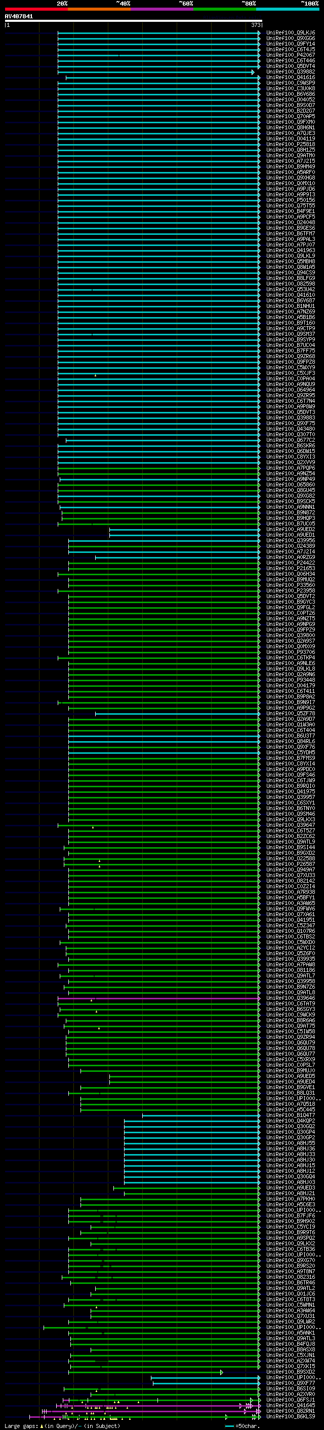Open the UniRef100_A9UED2 entry

click(x=291, y=529)
